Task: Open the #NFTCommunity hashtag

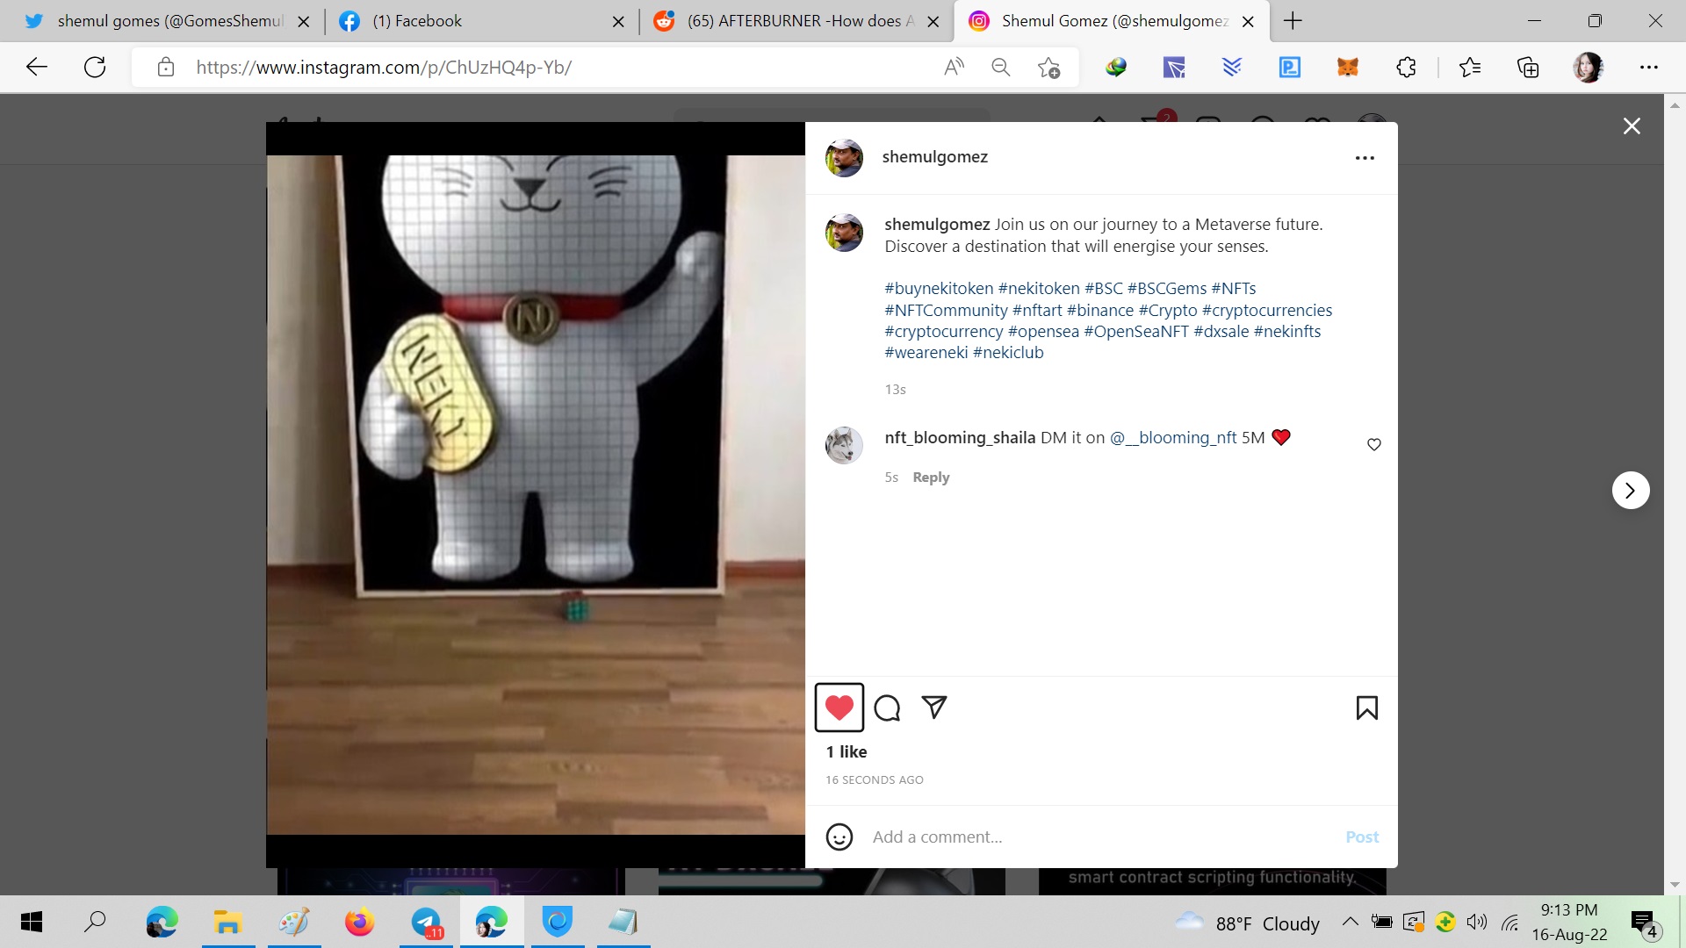Action: pyautogui.click(x=946, y=311)
